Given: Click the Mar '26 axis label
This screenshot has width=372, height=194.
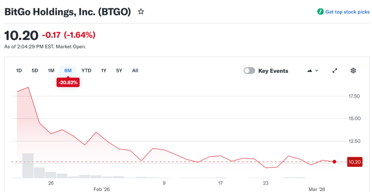Looking at the screenshot, I should tap(317, 189).
